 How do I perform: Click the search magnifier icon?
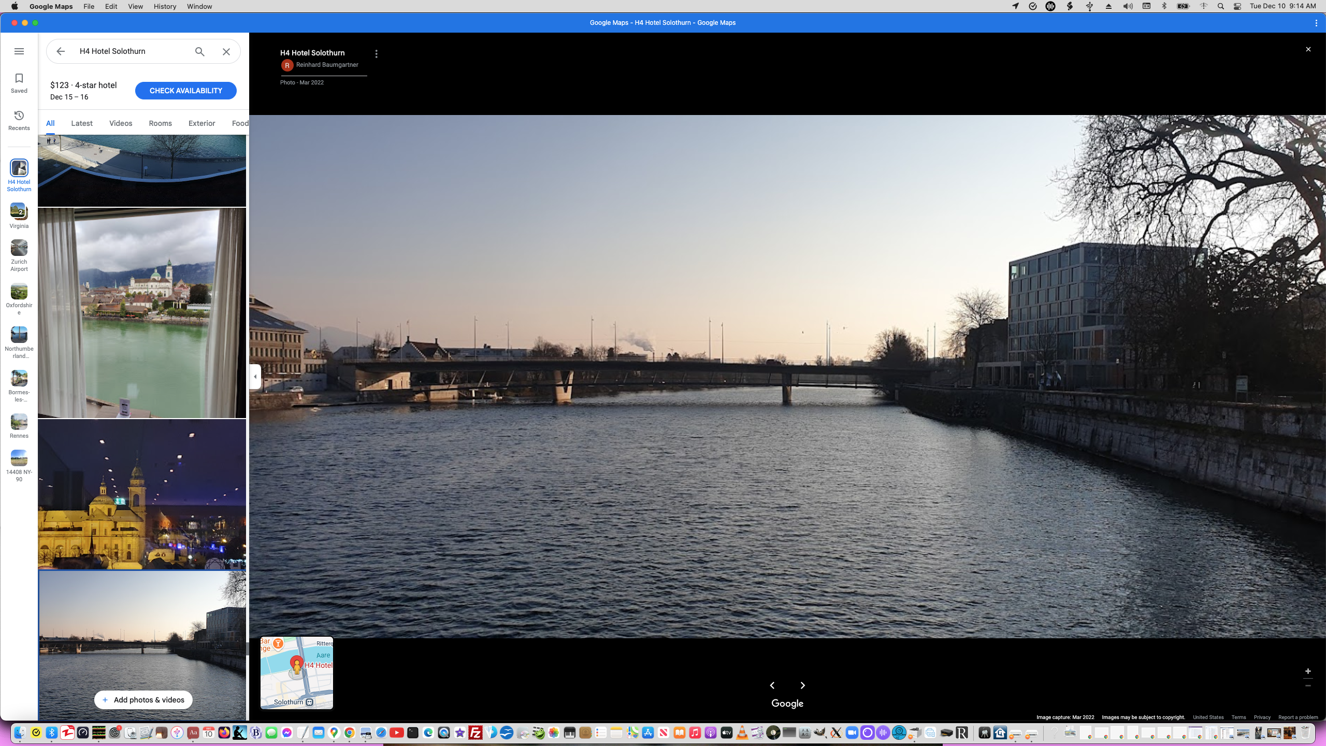click(200, 51)
